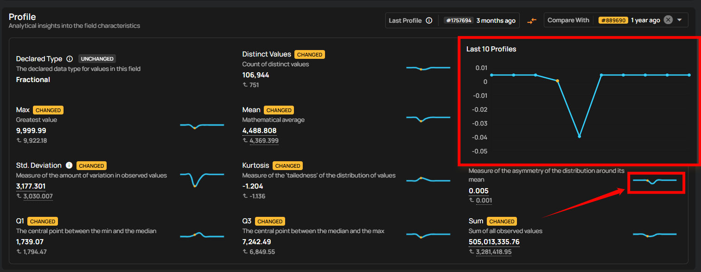Screen dimensions: 701x272
Task: Click the Sum value 505,013,335.76
Action: pos(494,242)
